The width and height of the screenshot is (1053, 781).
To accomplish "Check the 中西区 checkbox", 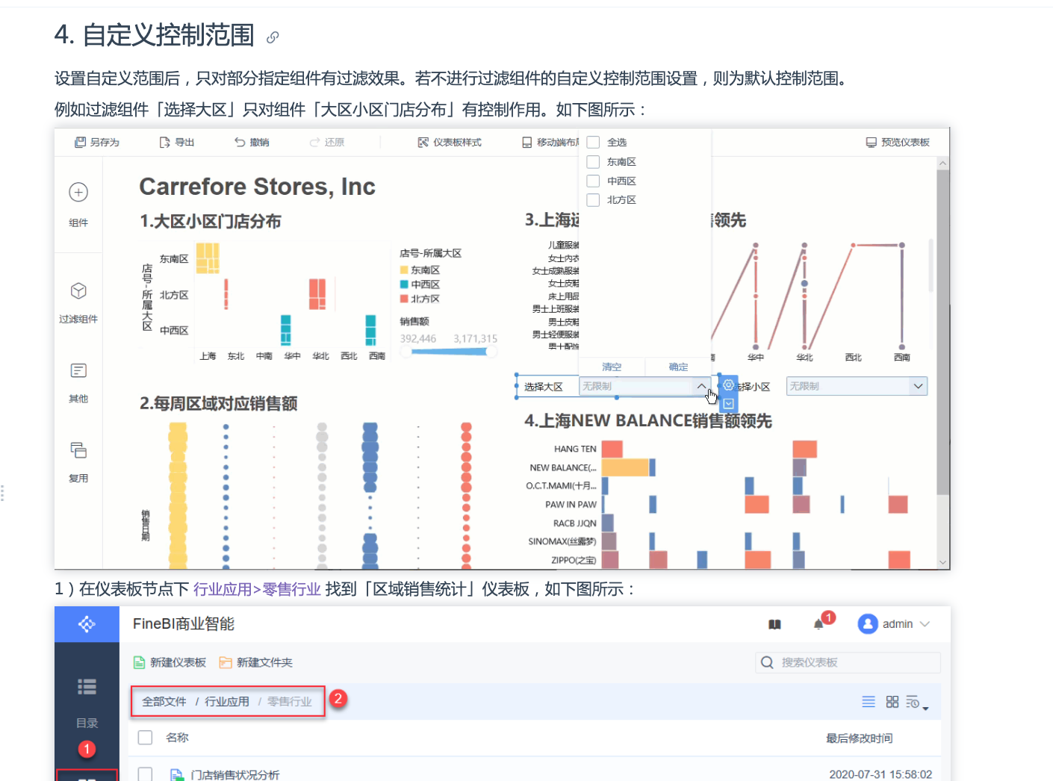I will 593,181.
